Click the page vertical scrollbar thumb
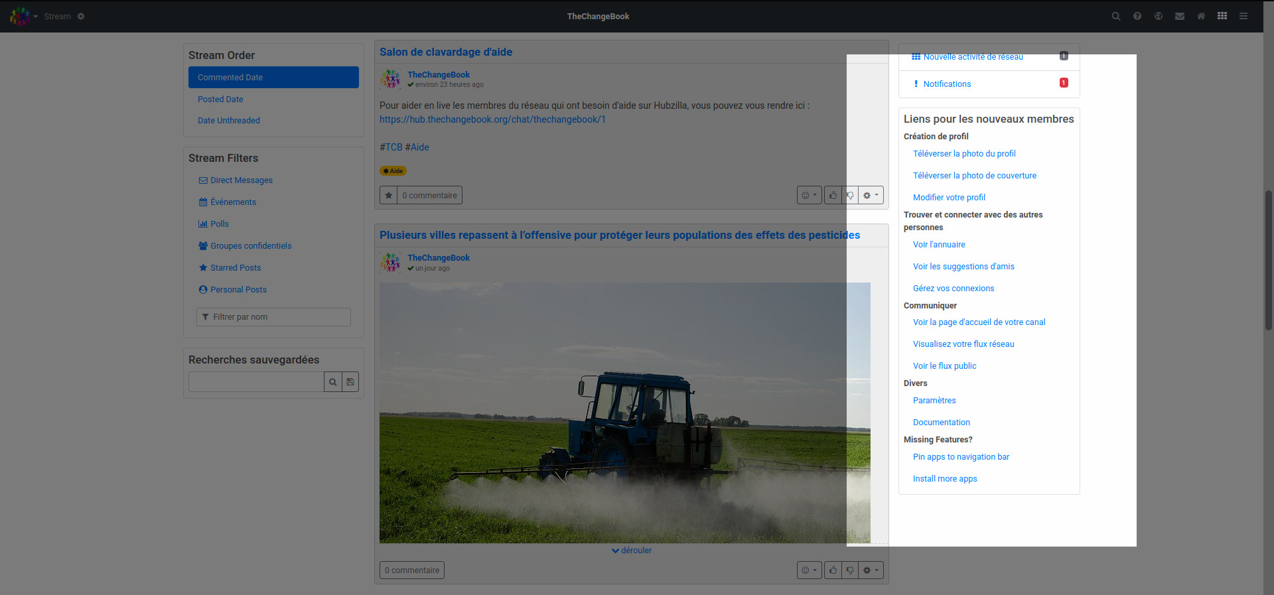 coord(1269,260)
